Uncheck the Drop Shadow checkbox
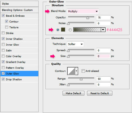The width and height of the screenshot is (132, 113). (3, 79)
